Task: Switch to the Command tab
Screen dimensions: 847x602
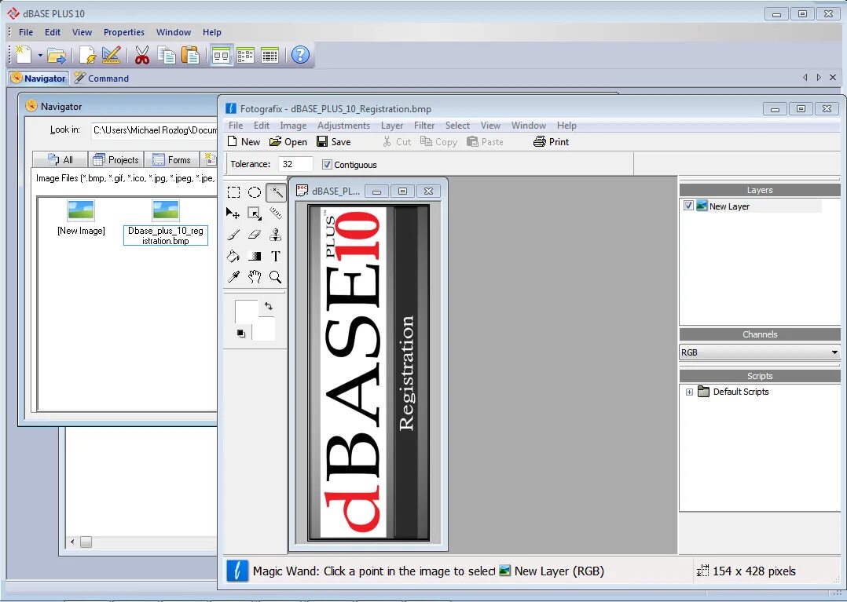Action: (x=102, y=78)
